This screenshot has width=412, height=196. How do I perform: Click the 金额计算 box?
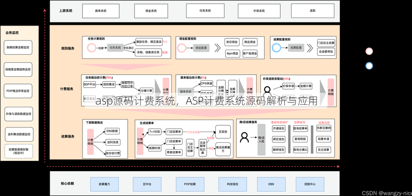[306, 86]
